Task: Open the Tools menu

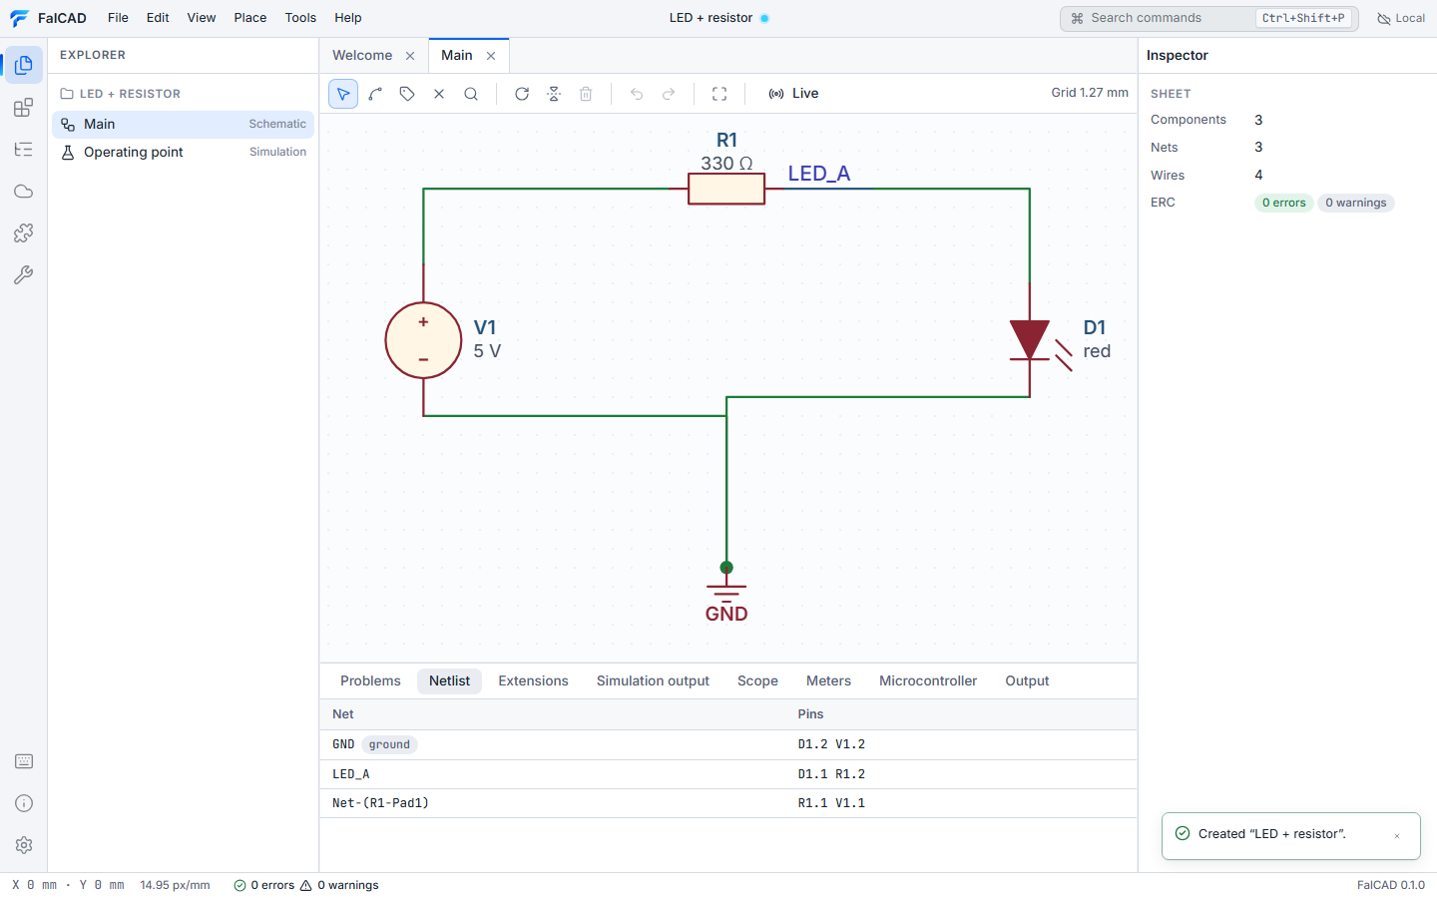Action: 300,18
